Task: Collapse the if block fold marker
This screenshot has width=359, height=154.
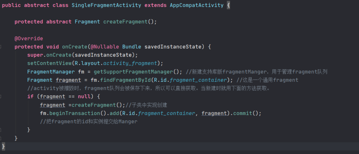Action: tap(1, 97)
